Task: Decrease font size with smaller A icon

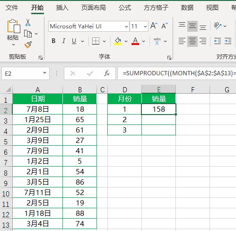Action: [x=165, y=26]
